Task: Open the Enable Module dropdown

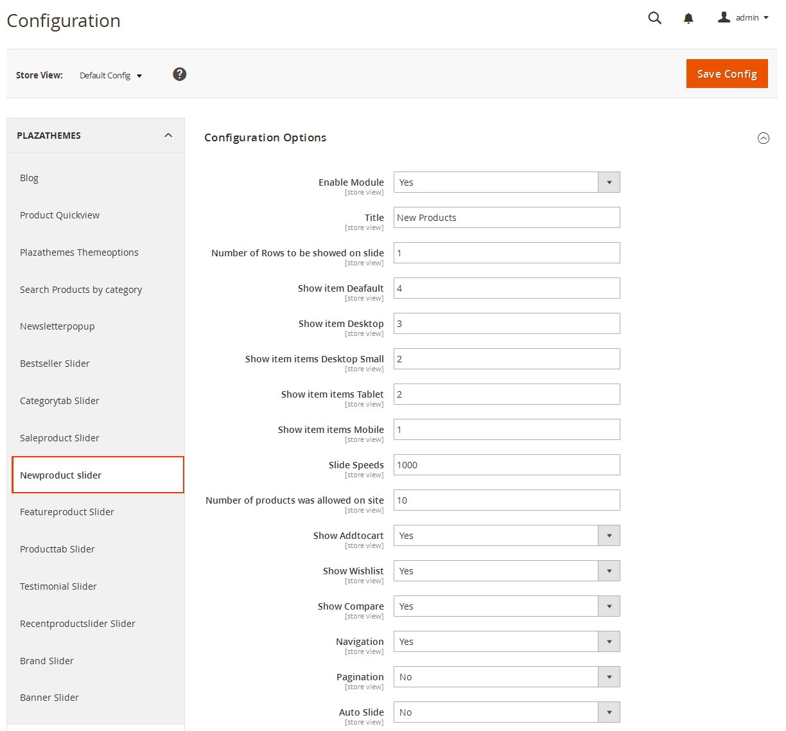Action: pyautogui.click(x=506, y=182)
